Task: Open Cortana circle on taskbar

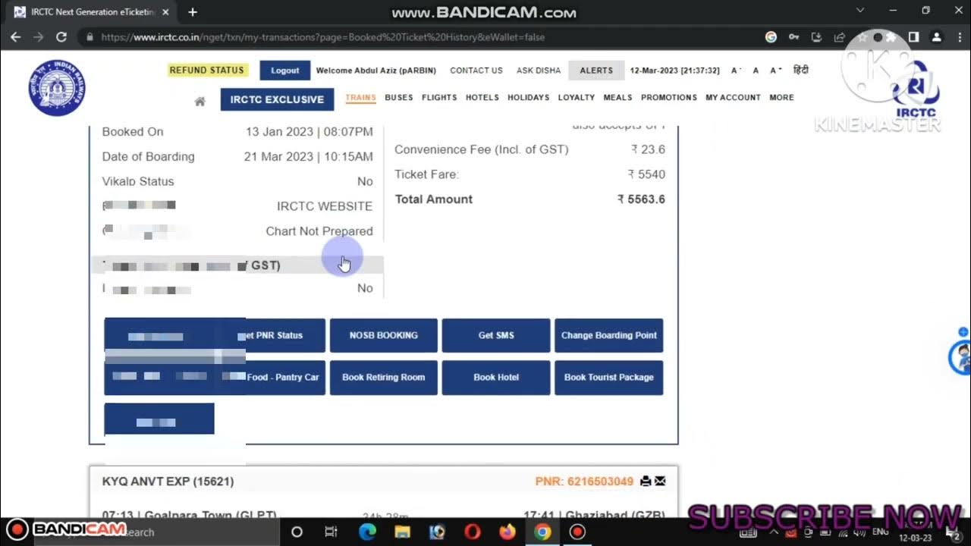Action: click(297, 532)
